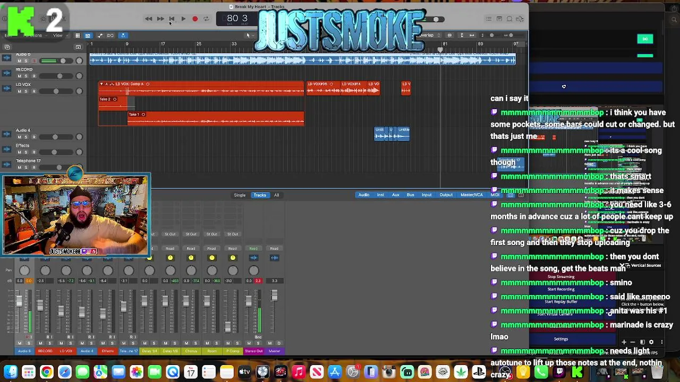
Task: Record-enable the LD VOX track
Action: pyautogui.click(x=33, y=91)
